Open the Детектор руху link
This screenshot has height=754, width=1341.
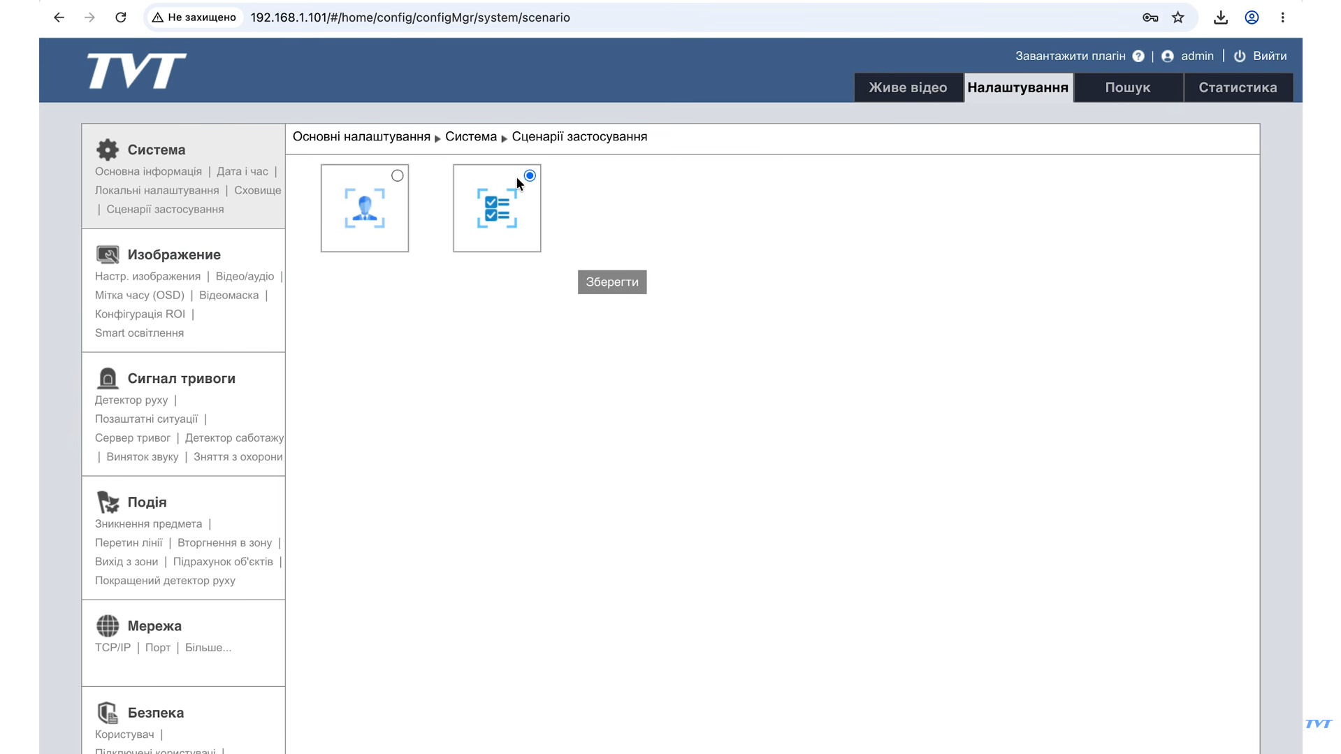coord(131,400)
